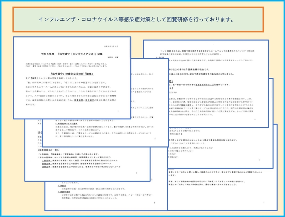This screenshot has height=217, width=285.
Task: Click the line ending '「法令」への知識は必須です。'
Action: tap(207, 181)
